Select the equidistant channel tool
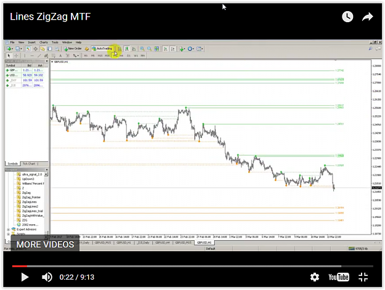 (x=46, y=55)
